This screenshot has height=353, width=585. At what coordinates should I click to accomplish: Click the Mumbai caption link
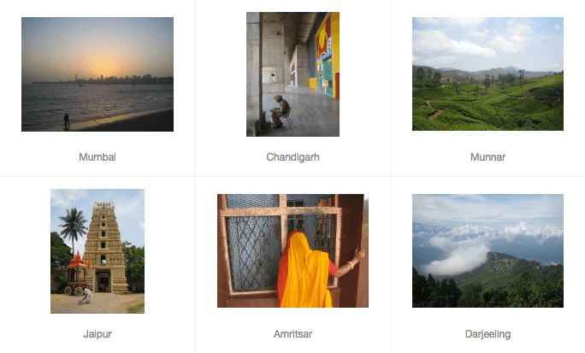click(97, 157)
